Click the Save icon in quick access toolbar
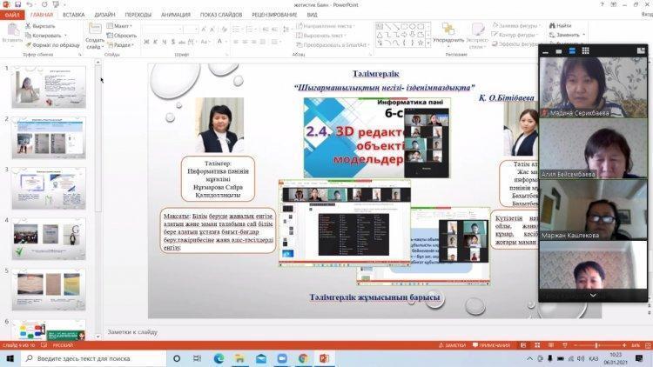The height and width of the screenshot is (367, 653). pos(17,4)
